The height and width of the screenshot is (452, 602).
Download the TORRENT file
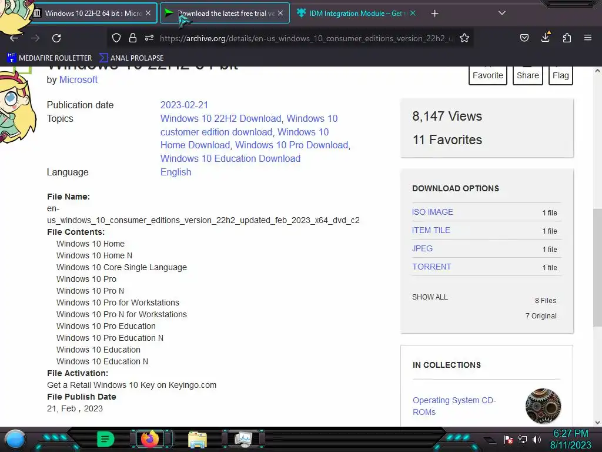pyautogui.click(x=432, y=267)
